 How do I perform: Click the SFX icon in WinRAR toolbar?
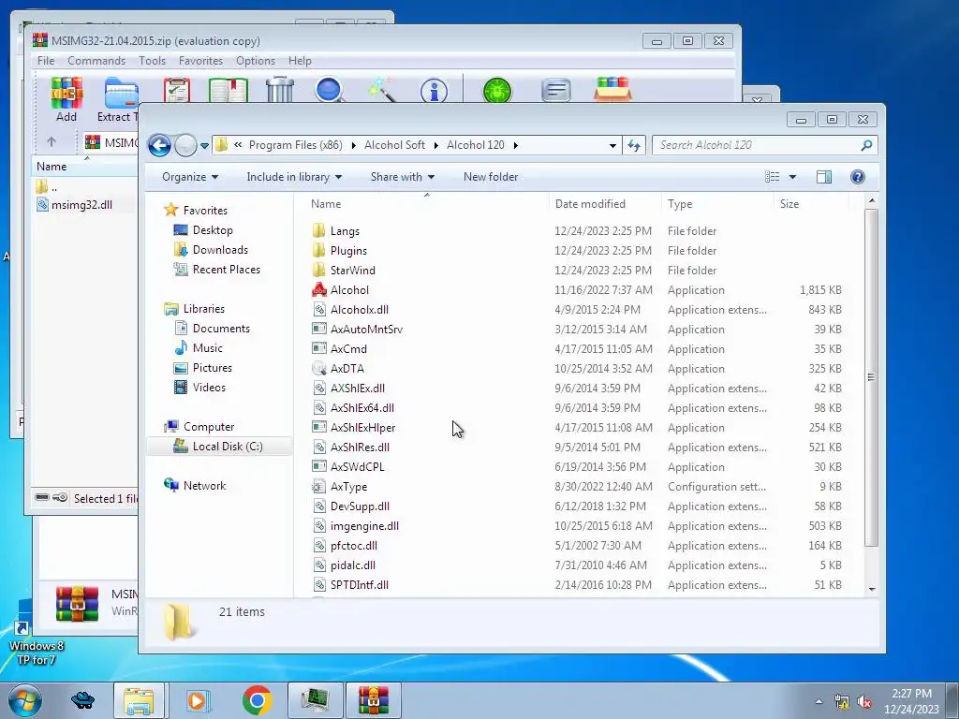pos(612,89)
